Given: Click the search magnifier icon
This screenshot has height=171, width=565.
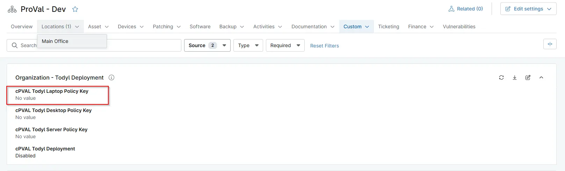Looking at the screenshot, I should point(14,45).
